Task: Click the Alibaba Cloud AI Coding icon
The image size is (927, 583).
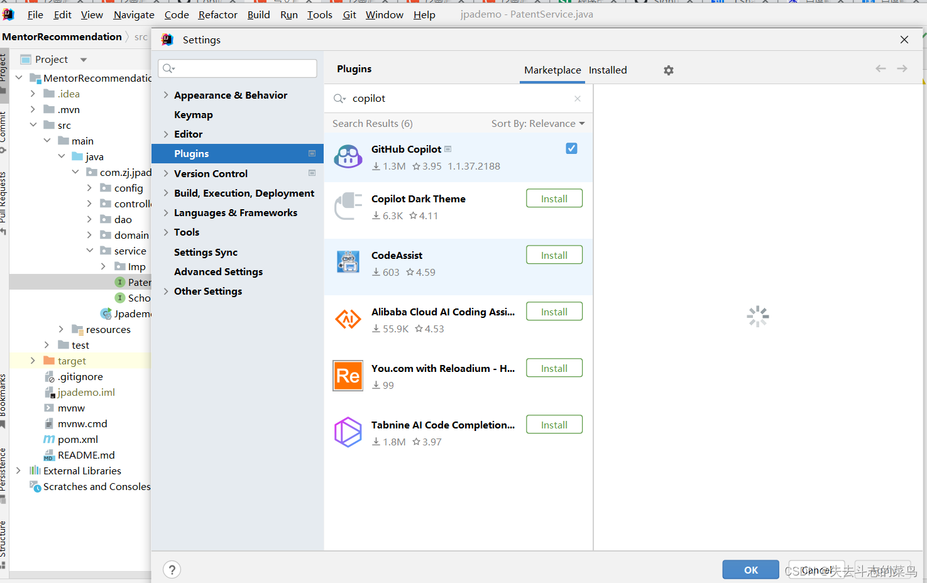Action: [x=348, y=319]
